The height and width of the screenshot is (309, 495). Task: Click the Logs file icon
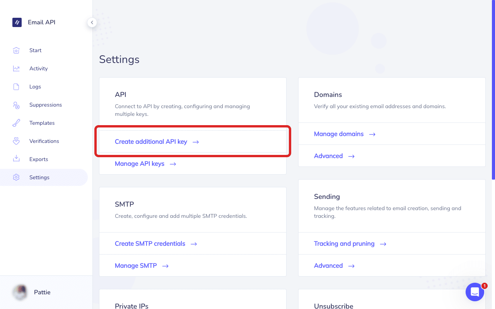click(16, 87)
